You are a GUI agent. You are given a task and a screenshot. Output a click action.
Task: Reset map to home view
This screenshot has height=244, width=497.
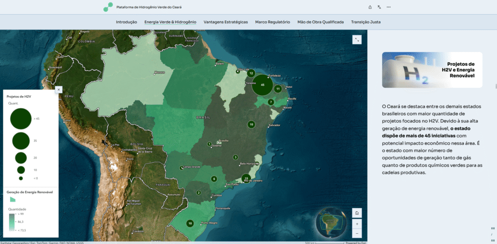(357, 213)
